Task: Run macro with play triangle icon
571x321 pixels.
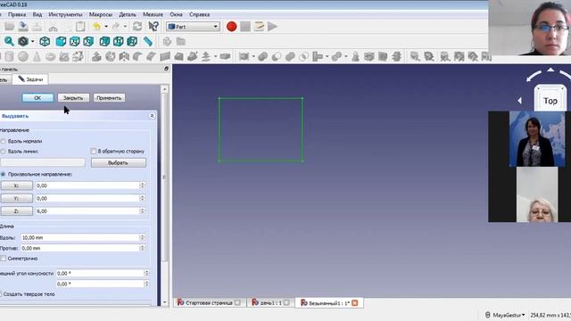Action: [272, 26]
